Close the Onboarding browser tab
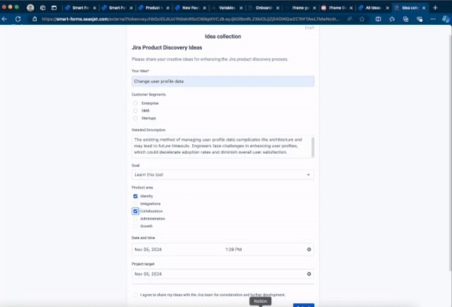Viewport: 452px width, 307px height. click(x=277, y=8)
